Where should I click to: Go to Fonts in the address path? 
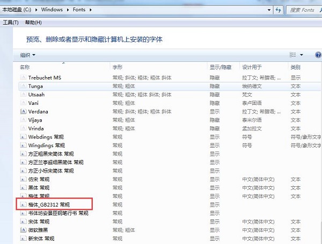coord(79,10)
